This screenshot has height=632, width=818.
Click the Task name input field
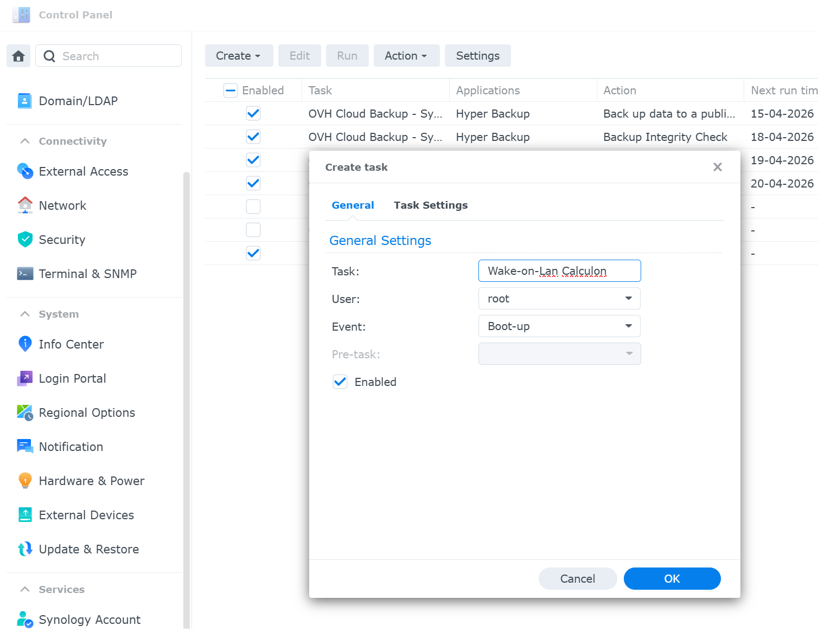click(559, 271)
